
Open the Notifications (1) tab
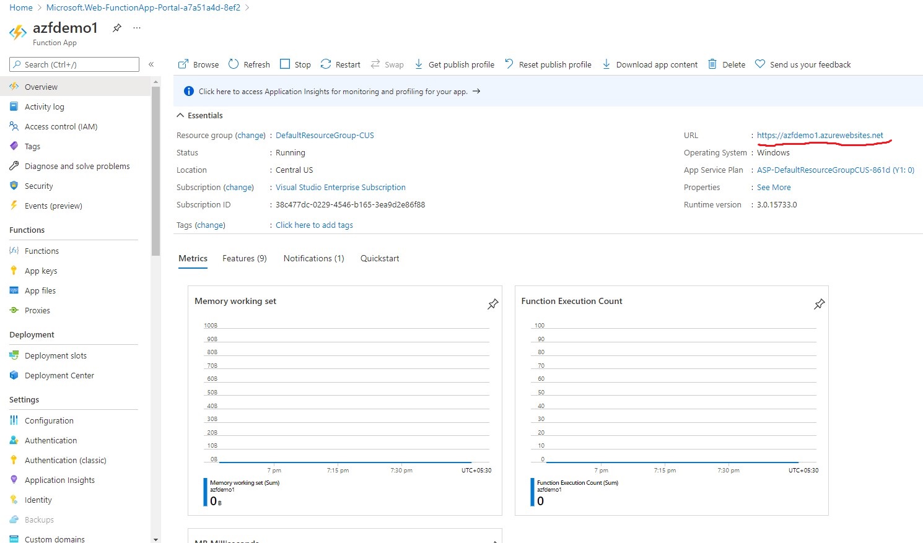point(313,259)
